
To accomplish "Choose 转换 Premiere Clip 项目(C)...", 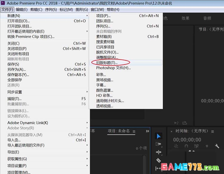I will click(x=45, y=37).
